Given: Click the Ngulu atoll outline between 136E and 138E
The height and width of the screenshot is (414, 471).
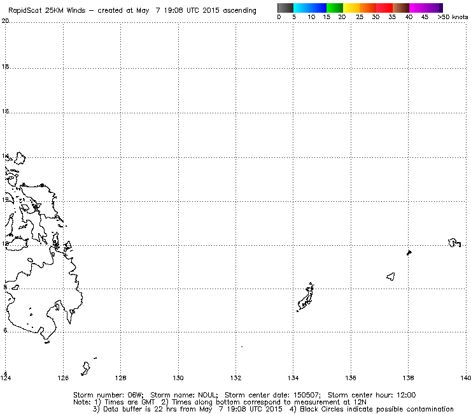Looking at the screenshot, I should [x=391, y=276].
